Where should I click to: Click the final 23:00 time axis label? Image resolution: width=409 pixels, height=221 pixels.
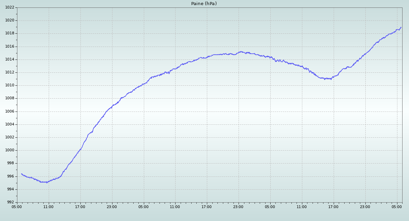pyautogui.click(x=365, y=206)
